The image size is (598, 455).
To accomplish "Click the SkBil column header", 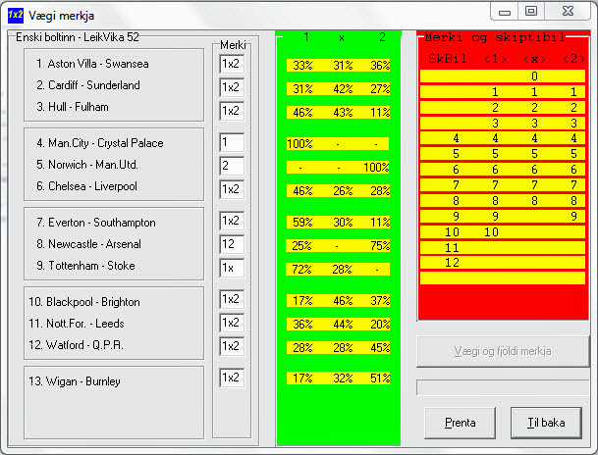I will [x=448, y=59].
